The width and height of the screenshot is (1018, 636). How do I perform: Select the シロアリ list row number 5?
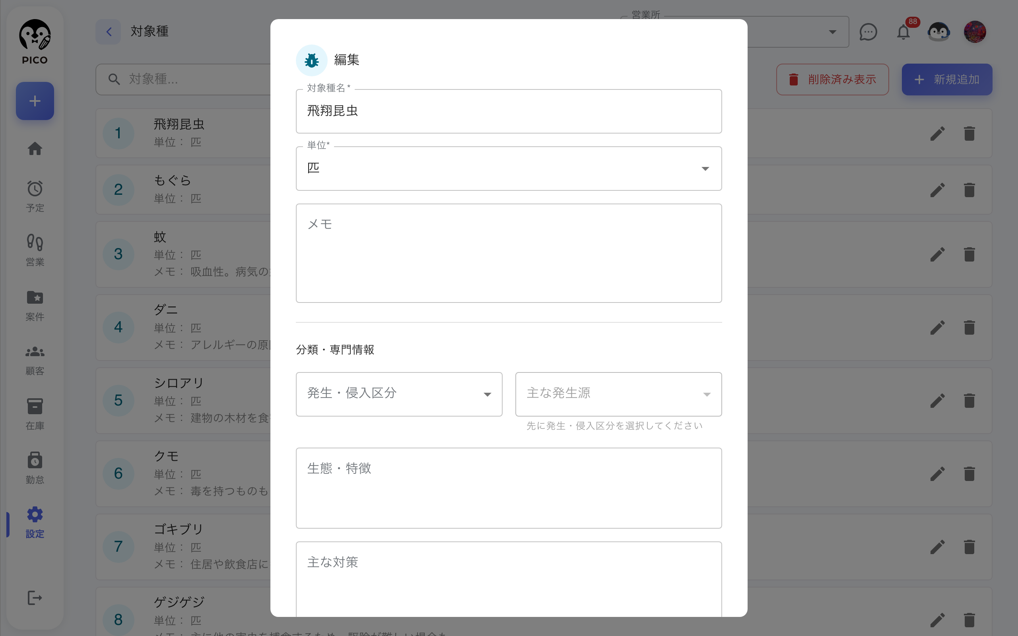[x=183, y=401]
